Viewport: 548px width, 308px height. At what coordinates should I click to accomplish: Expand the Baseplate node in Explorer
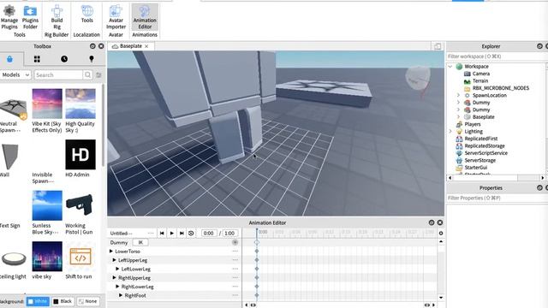458,117
